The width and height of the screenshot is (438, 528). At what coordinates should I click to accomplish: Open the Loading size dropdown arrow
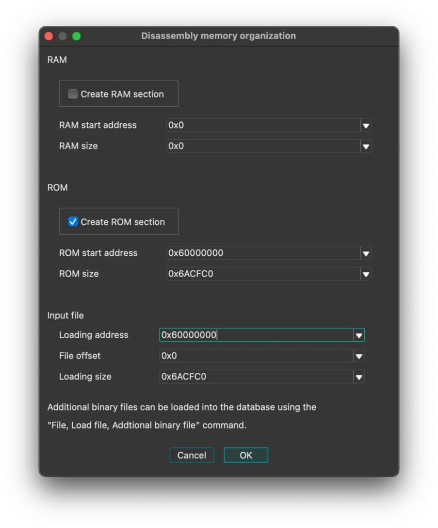(x=359, y=377)
